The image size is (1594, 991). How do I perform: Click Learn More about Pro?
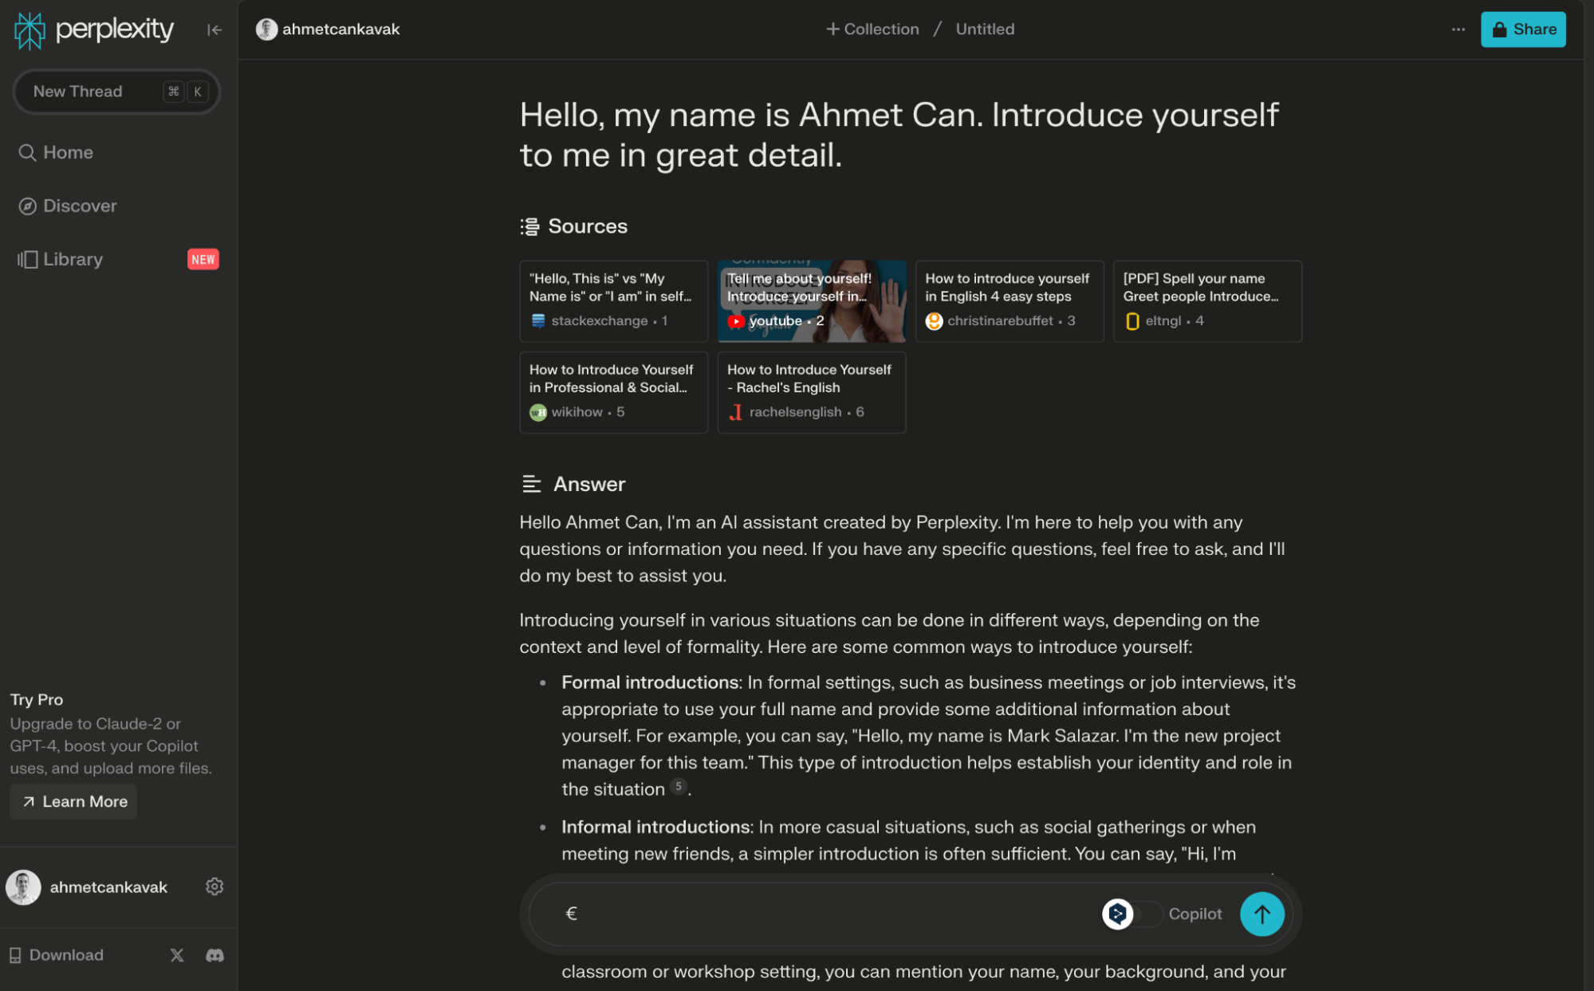coord(73,801)
